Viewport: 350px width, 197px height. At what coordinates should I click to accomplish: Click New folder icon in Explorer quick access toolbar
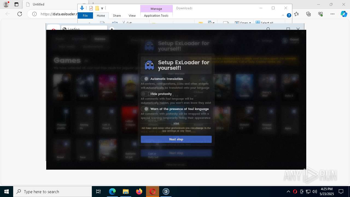point(97,8)
